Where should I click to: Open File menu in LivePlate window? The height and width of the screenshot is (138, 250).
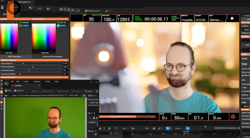tap(12, 82)
